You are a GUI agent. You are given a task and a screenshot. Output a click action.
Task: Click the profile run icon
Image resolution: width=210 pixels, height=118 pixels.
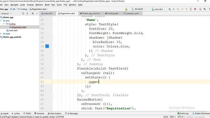[x=182, y=9]
